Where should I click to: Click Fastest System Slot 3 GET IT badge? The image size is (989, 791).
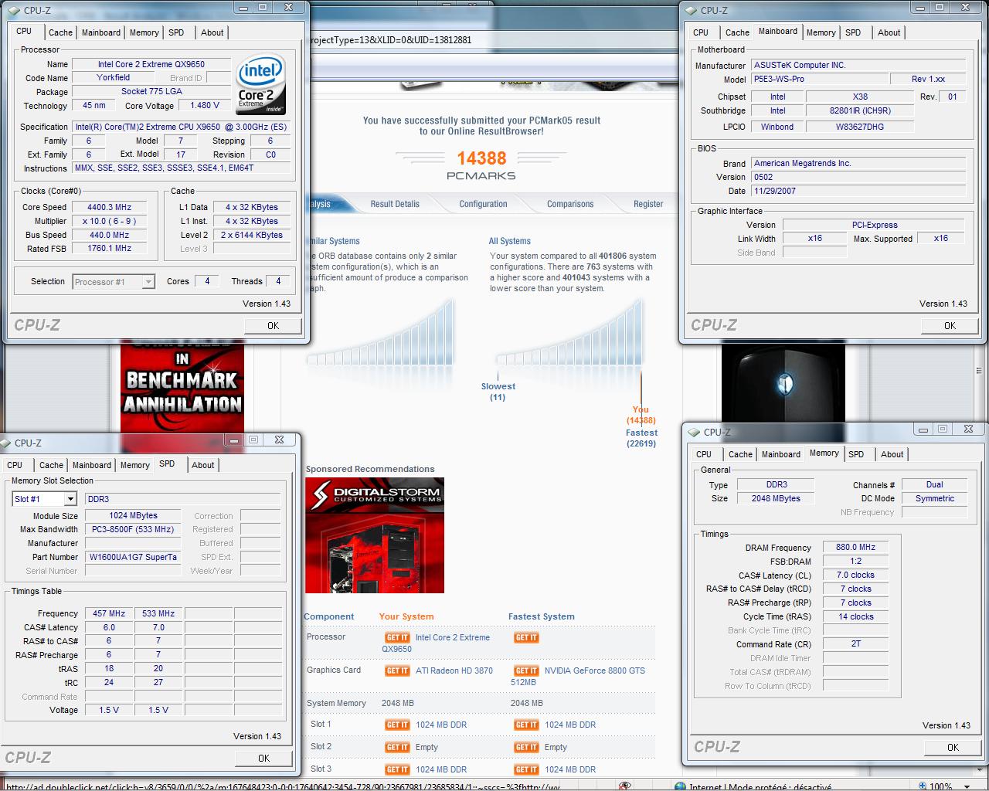click(x=526, y=770)
